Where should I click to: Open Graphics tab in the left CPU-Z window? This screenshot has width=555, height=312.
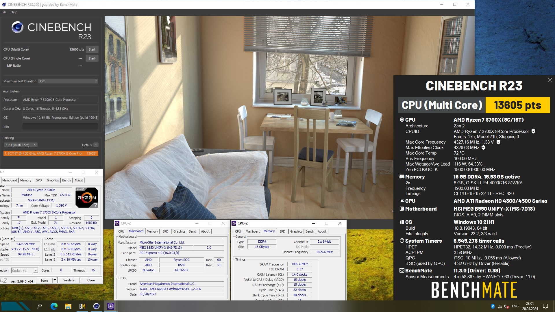(x=53, y=180)
